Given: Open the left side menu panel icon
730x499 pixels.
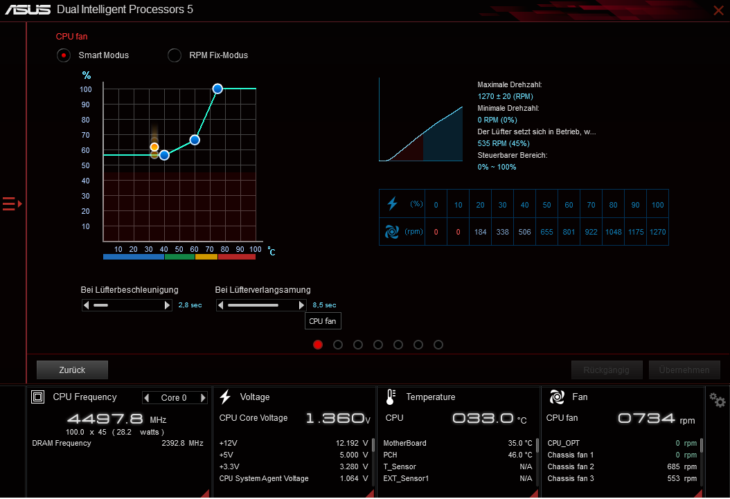Looking at the screenshot, I should pos(12,203).
